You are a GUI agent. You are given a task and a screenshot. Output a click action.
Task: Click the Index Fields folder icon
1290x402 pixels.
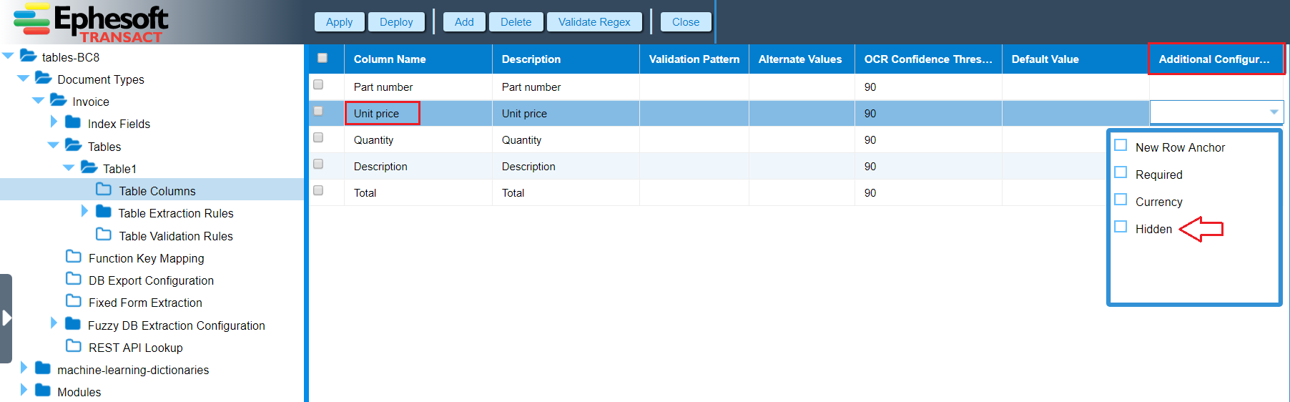coord(73,122)
